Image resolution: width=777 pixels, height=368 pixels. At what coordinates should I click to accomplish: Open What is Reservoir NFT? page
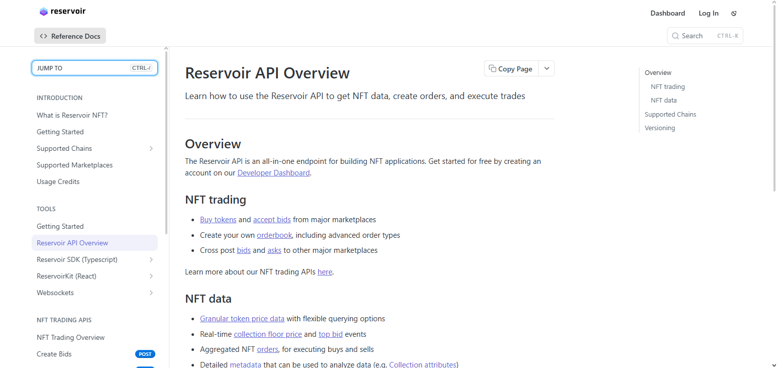[72, 115]
